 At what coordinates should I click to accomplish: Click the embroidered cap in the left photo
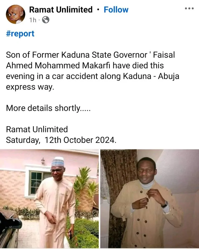[57, 162]
